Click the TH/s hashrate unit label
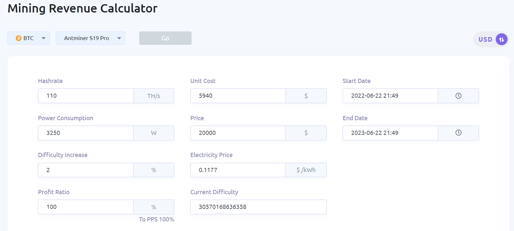 pyautogui.click(x=154, y=96)
